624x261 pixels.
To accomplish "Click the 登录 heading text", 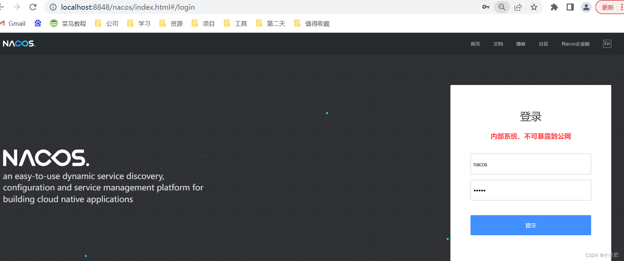I will pos(531,116).
